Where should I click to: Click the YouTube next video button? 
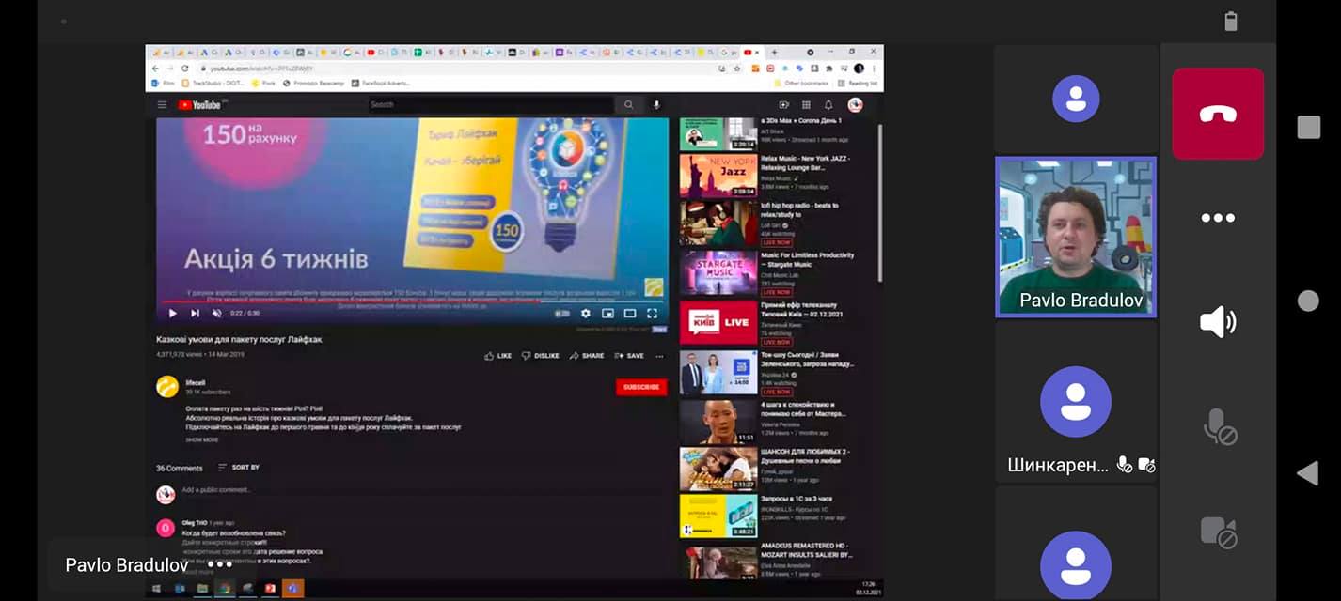pyautogui.click(x=195, y=314)
